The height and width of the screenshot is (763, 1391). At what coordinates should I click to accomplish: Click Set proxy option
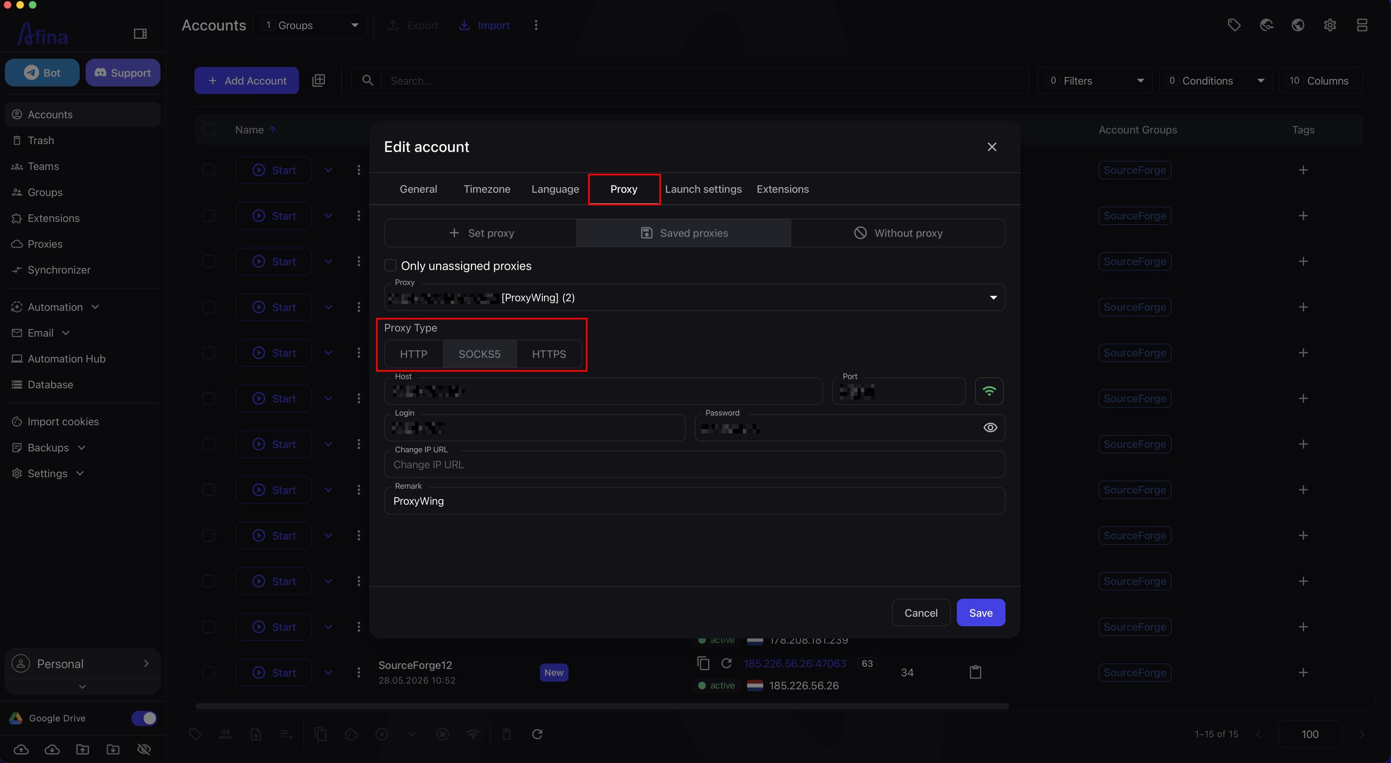(x=481, y=233)
